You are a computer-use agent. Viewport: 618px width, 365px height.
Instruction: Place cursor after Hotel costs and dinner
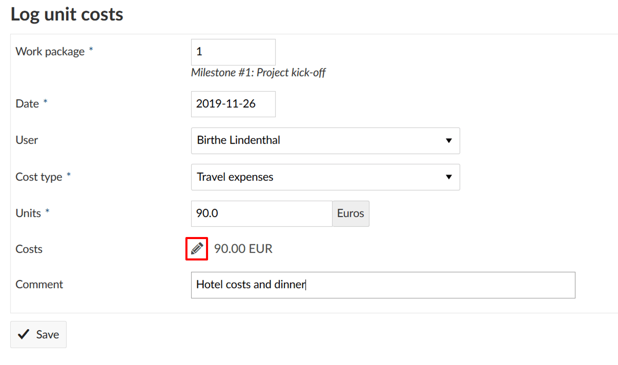306,285
